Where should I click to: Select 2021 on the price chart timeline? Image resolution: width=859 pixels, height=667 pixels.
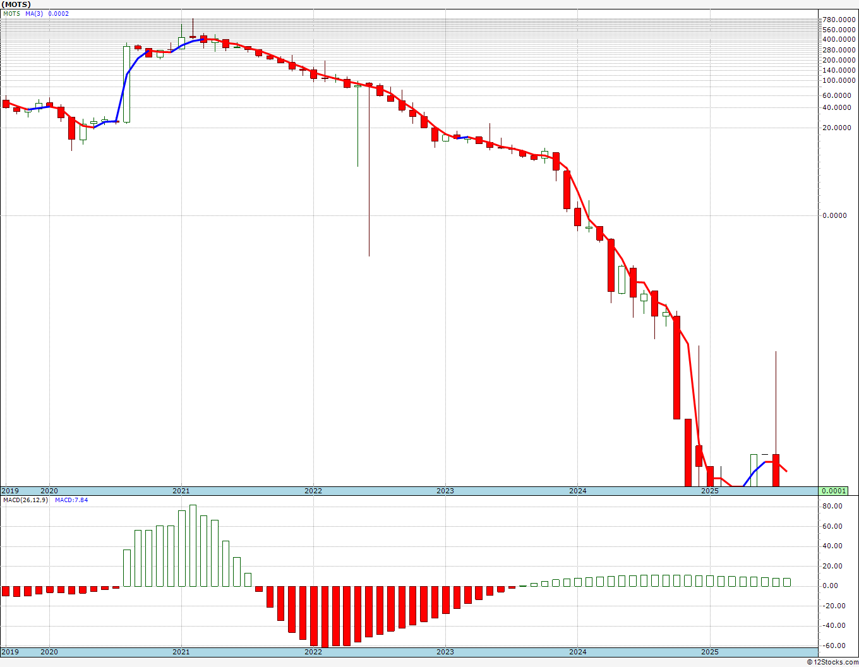[181, 491]
